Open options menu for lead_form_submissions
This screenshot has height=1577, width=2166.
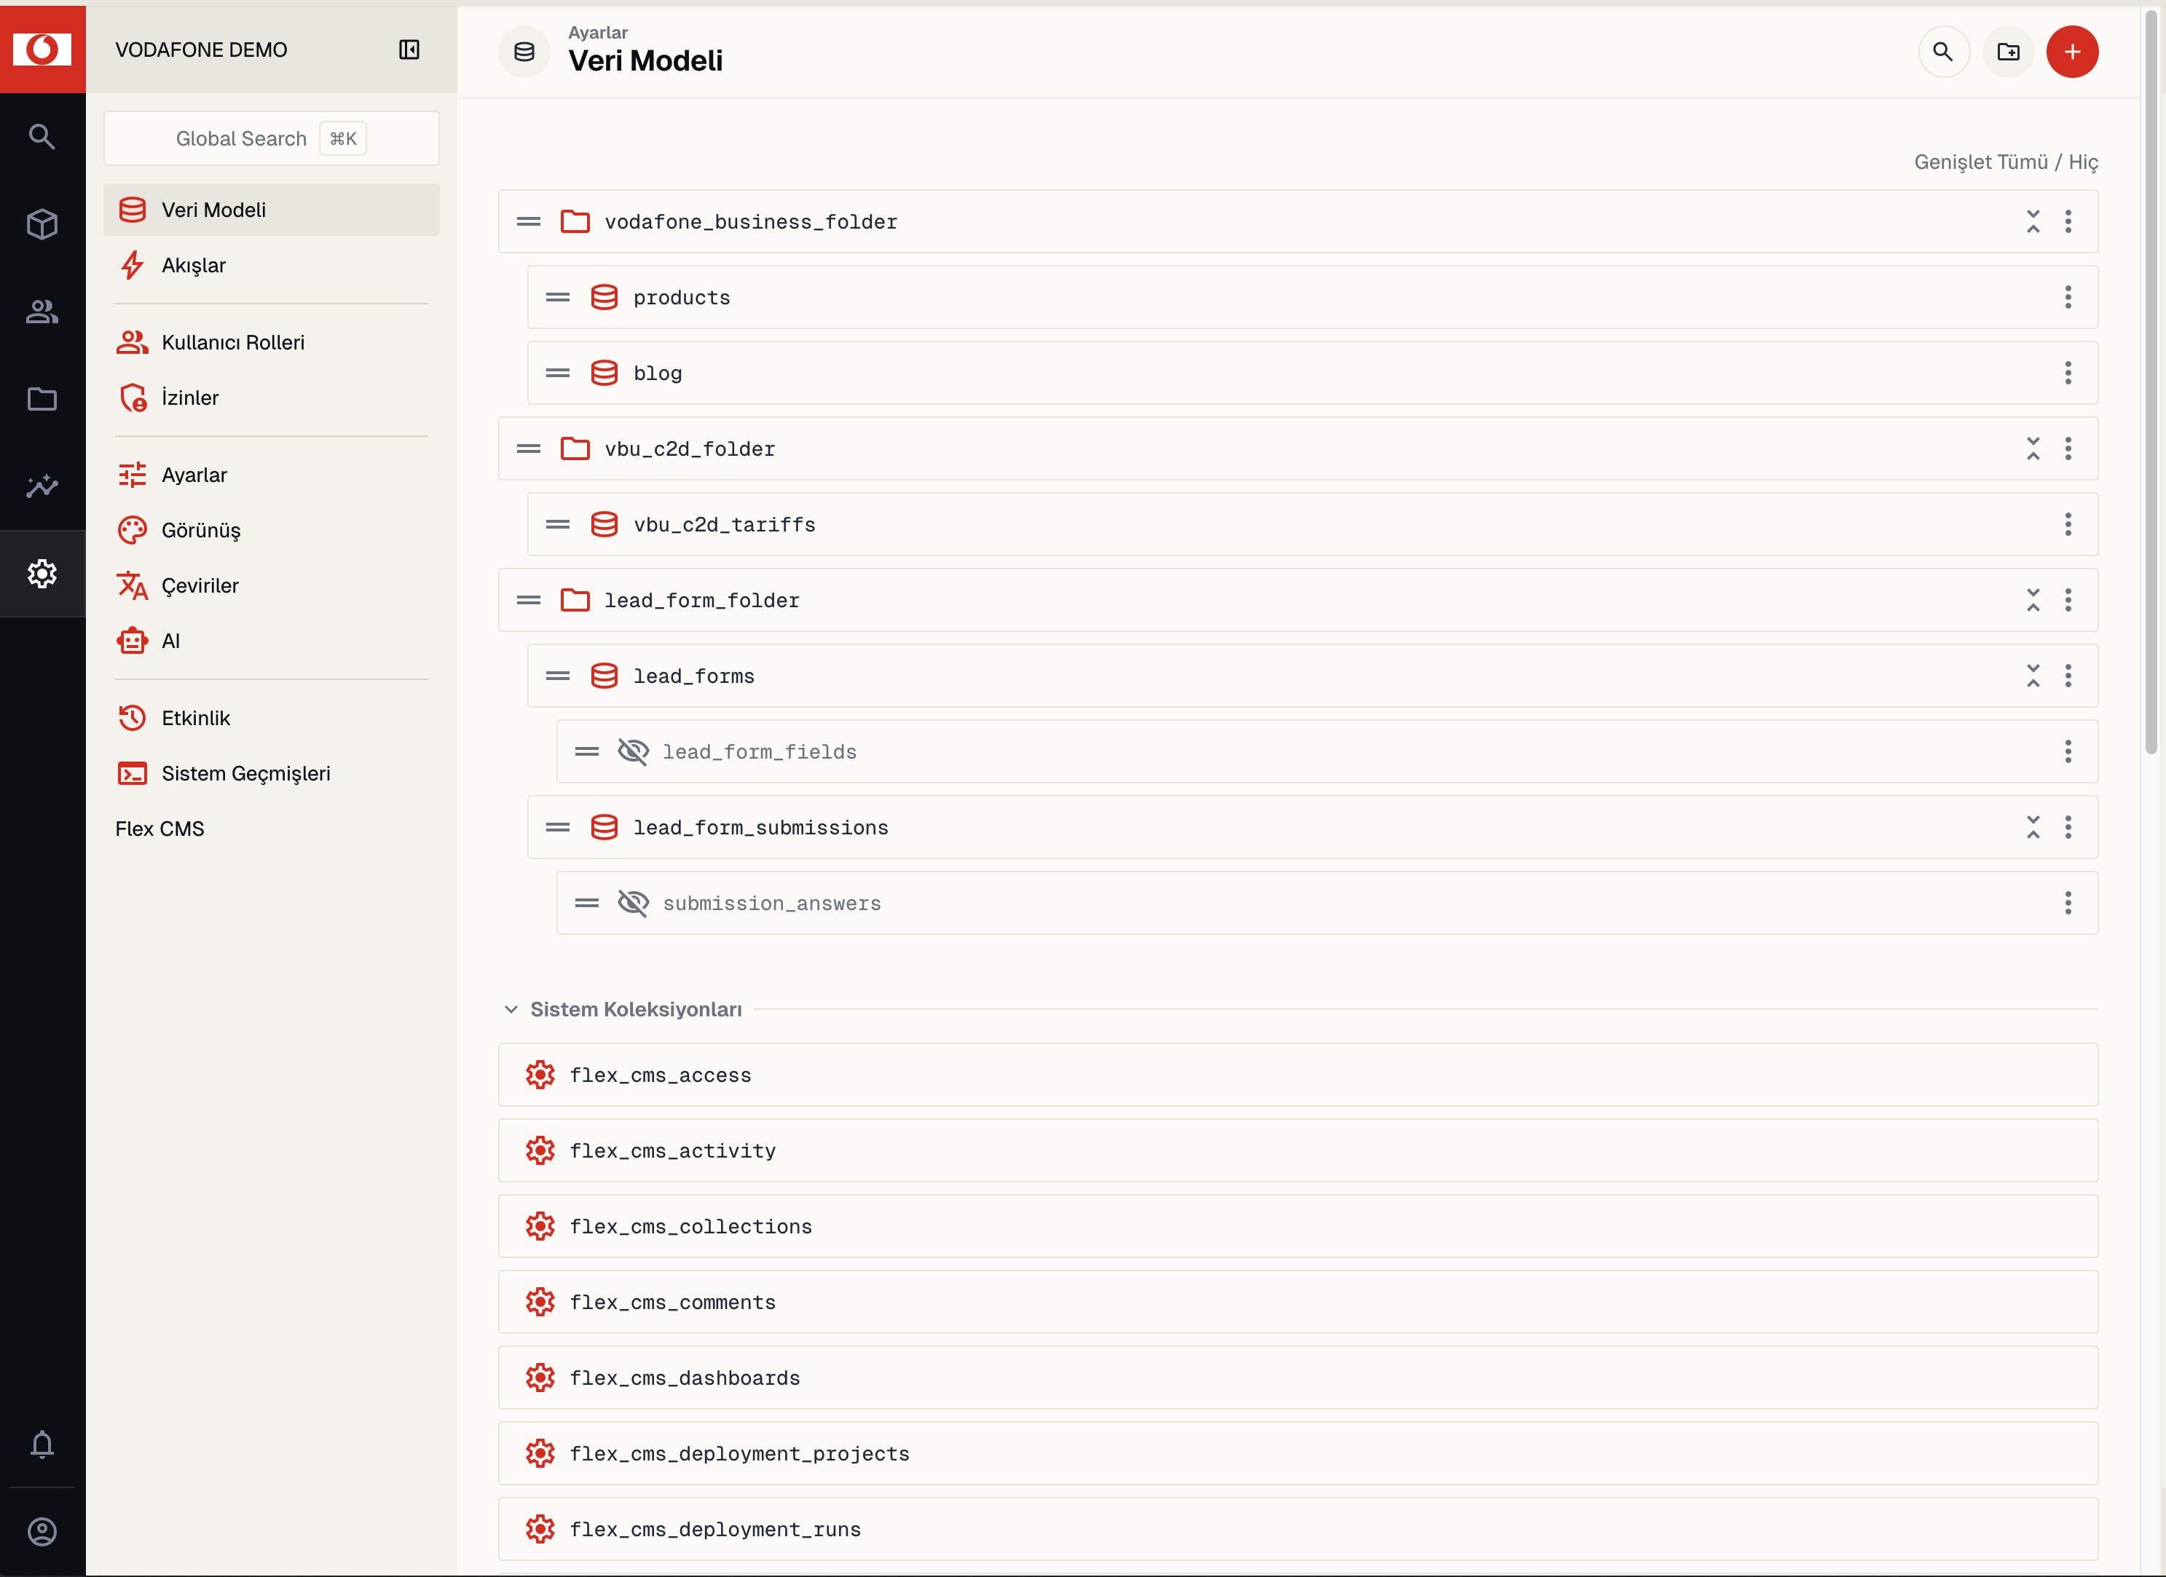coord(2068,828)
